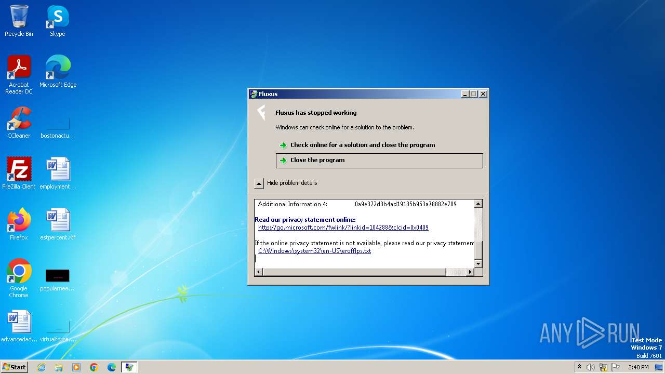Click the taskbar clock showing 2:40 PM
Image resolution: width=665 pixels, height=374 pixels.
pos(638,367)
